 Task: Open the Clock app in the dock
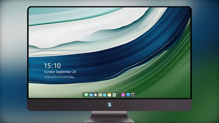(95, 95)
